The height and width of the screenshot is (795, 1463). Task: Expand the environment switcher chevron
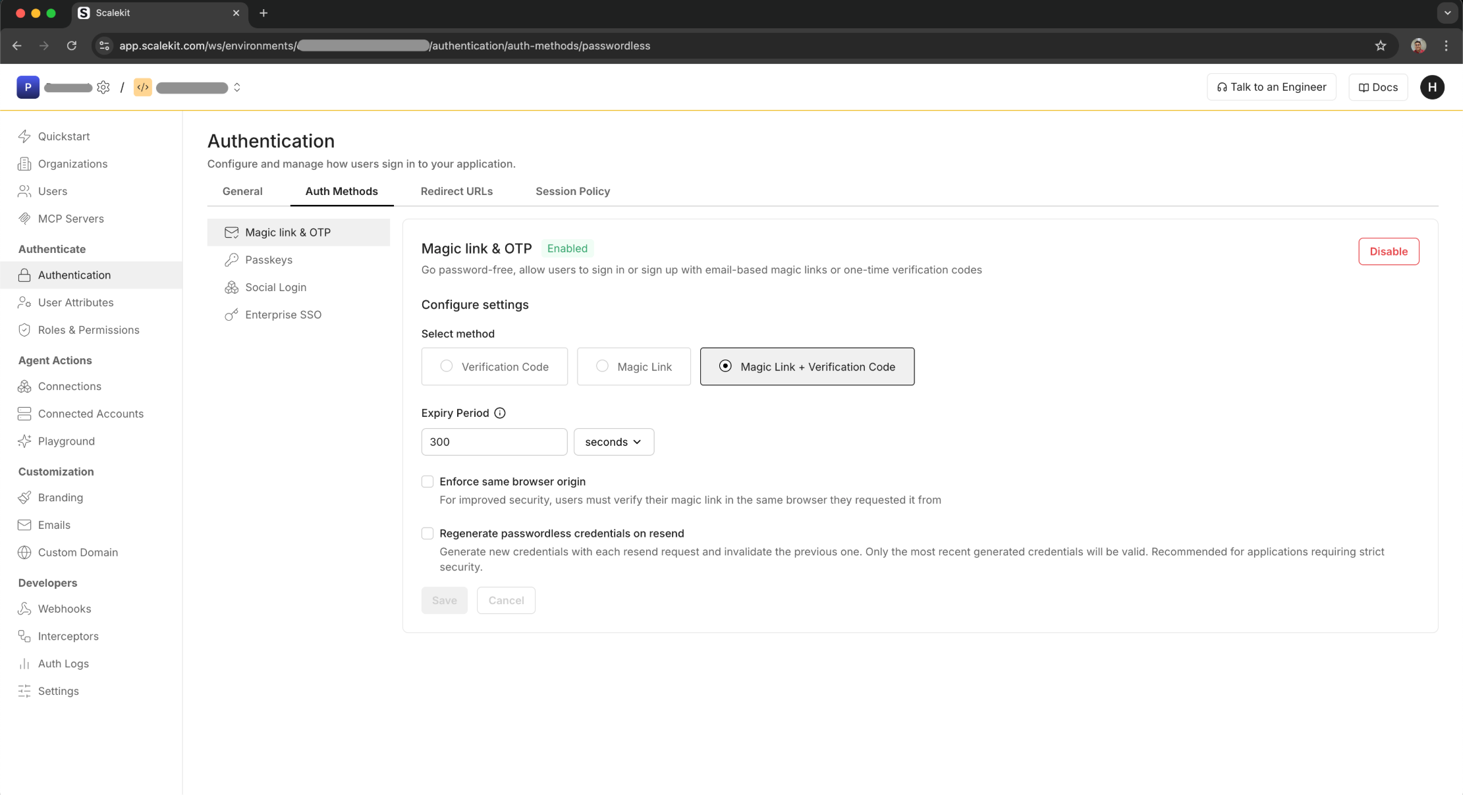pyautogui.click(x=237, y=88)
